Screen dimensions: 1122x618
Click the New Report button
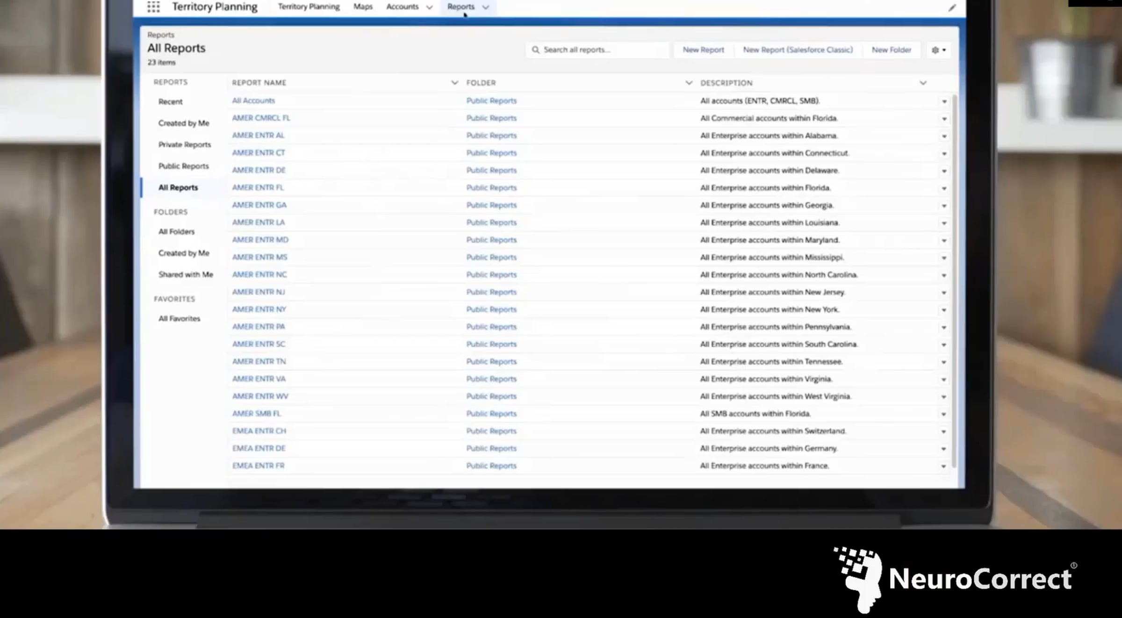pos(703,50)
